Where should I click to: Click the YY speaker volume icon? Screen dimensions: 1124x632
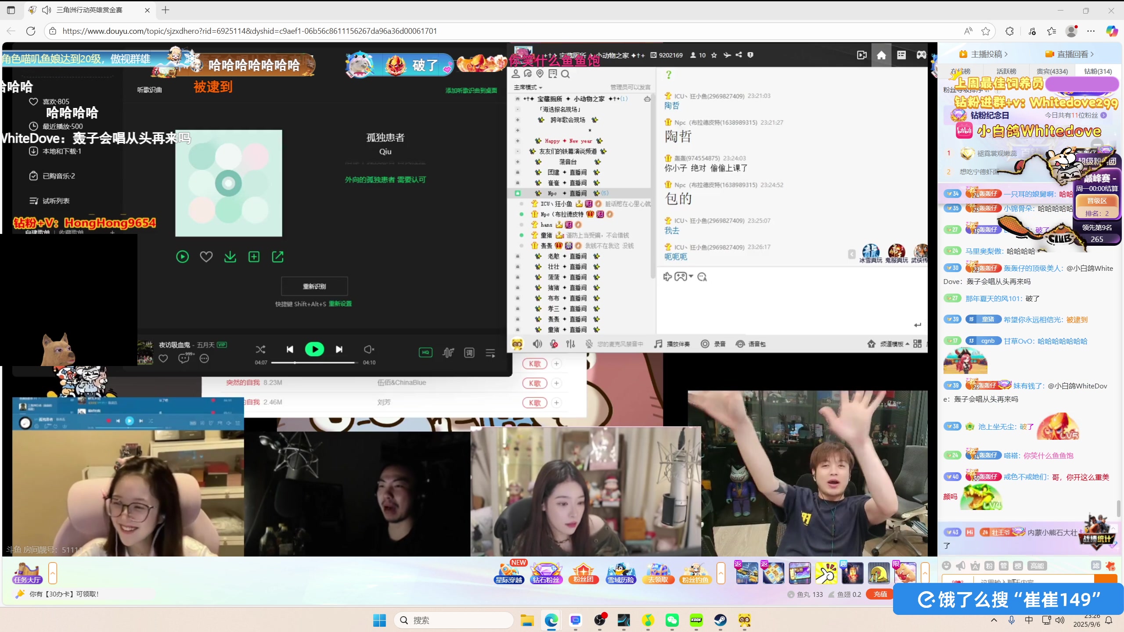click(x=537, y=344)
